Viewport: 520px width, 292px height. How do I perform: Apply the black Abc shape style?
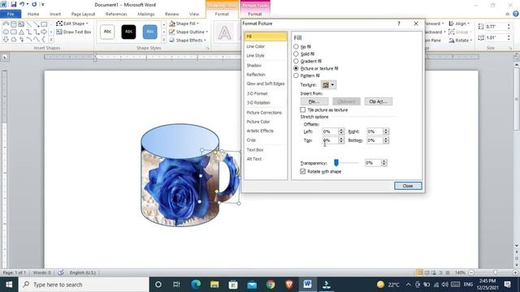tap(128, 32)
